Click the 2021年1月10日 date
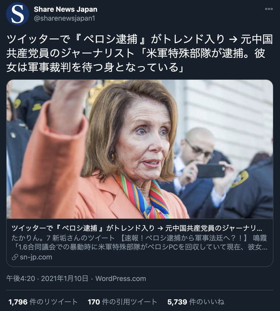280x311 pixels. tap(65, 278)
